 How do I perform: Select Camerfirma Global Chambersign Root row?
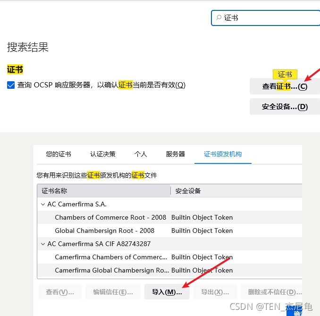tap(111, 270)
